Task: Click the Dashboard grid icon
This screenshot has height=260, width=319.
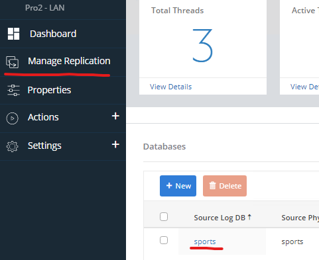Action: pos(13,34)
